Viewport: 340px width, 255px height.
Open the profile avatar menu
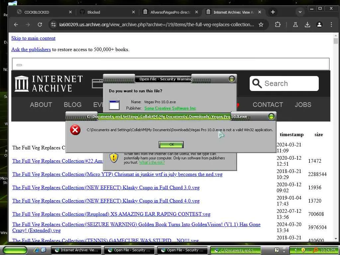319,25
